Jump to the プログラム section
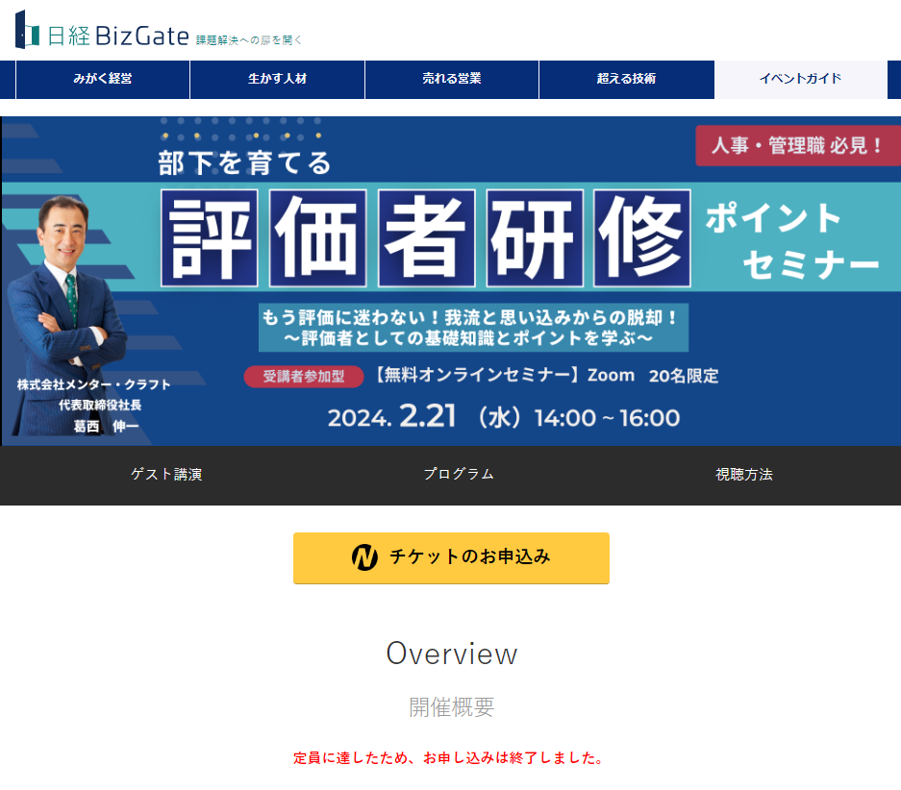Viewport: 901px width, 790px height. [459, 474]
